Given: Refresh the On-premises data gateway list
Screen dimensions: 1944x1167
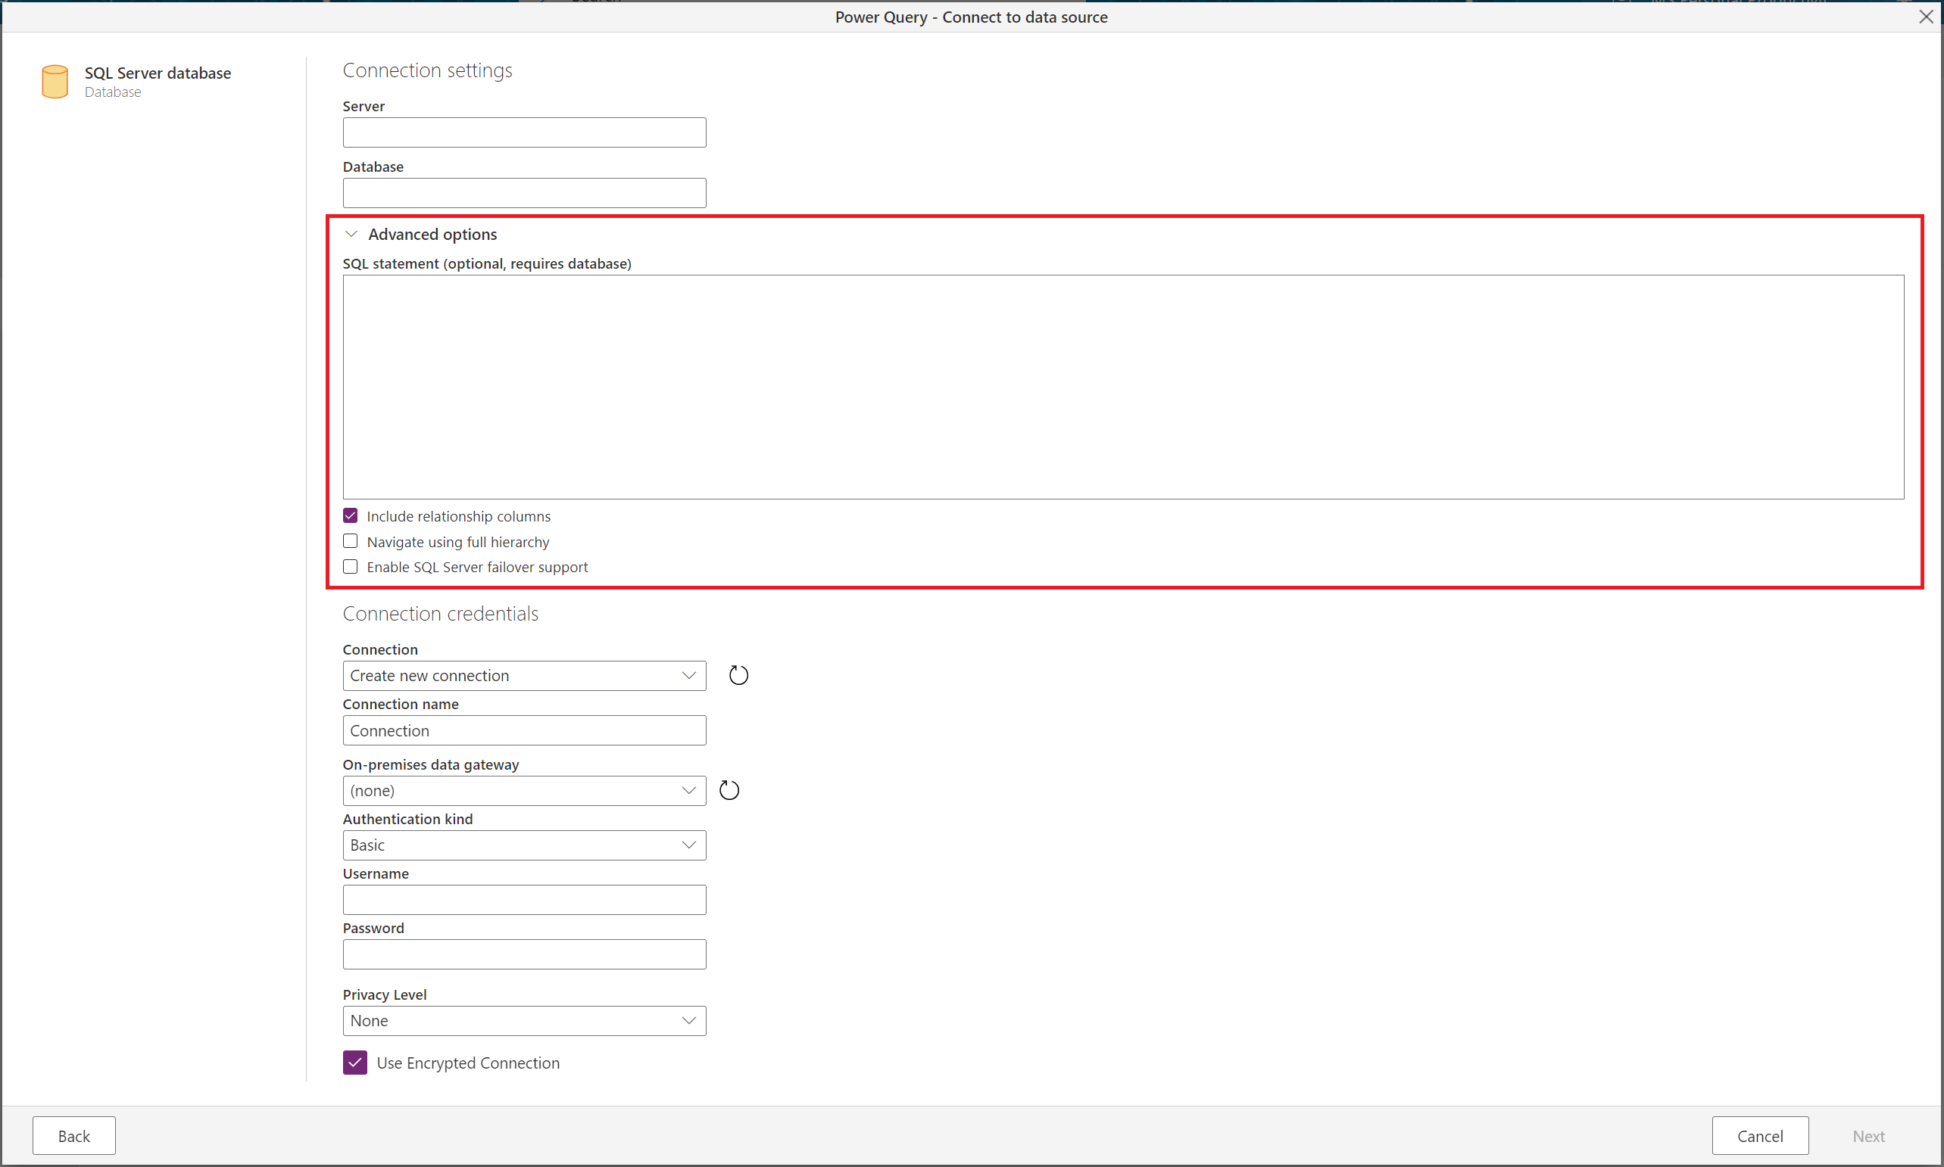Looking at the screenshot, I should [729, 789].
